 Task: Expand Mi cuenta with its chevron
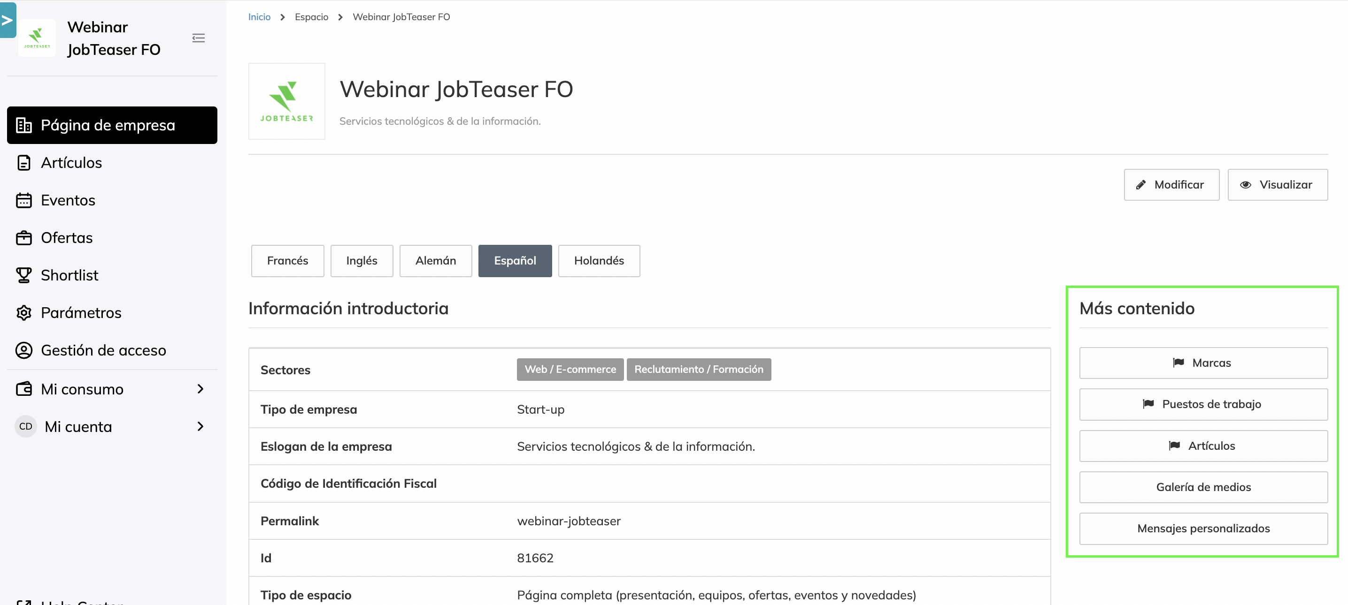point(200,427)
